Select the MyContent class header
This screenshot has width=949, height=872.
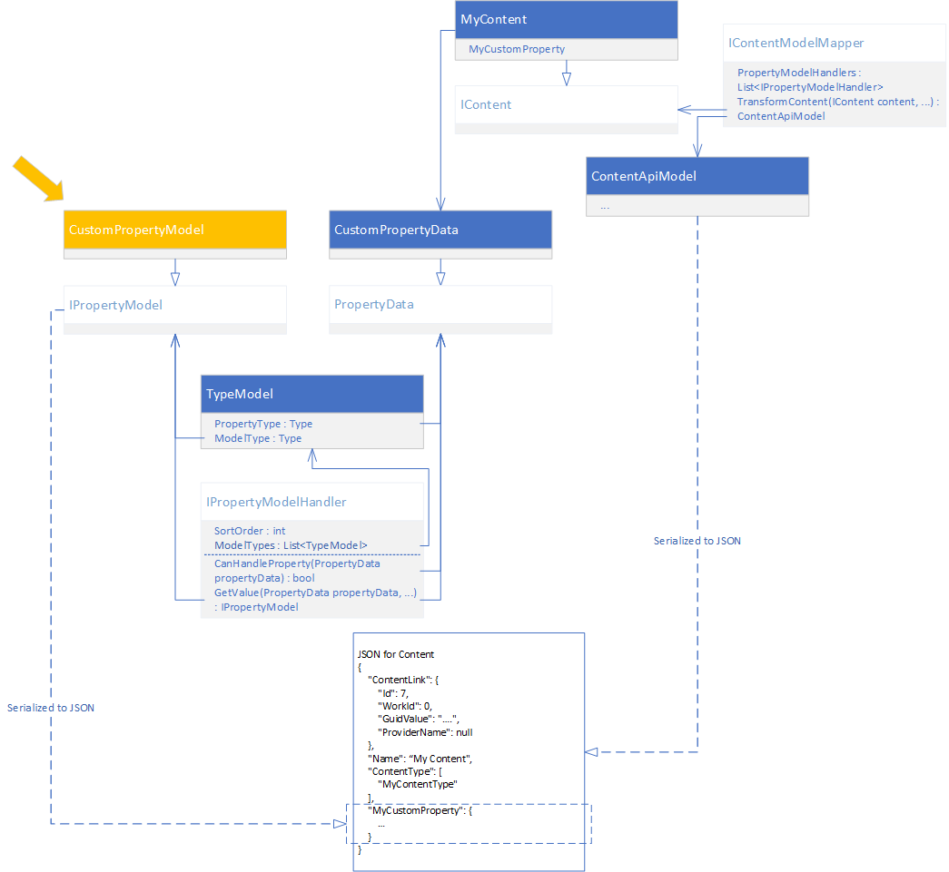[x=566, y=19]
